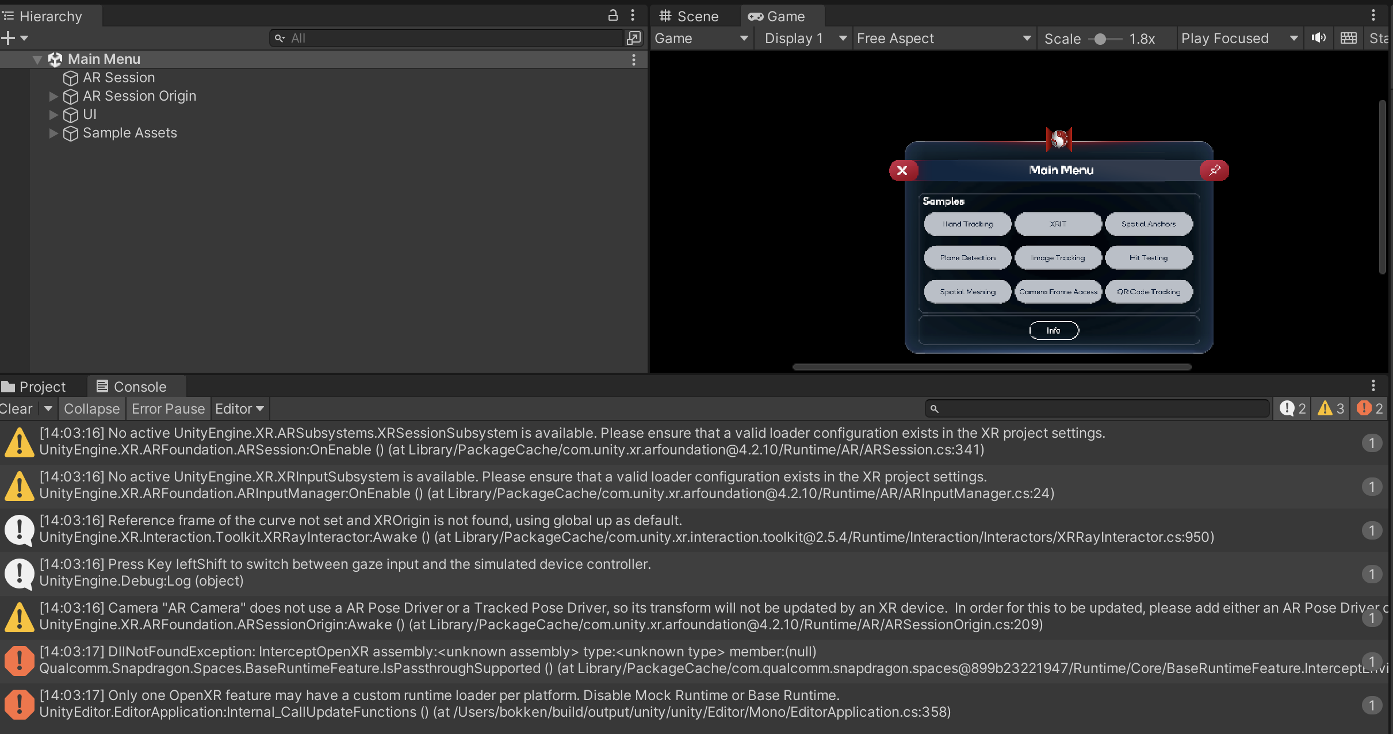Viewport: 1393px width, 734px height.
Task: Toggle error messages filter in the Console
Action: [x=1370, y=408]
